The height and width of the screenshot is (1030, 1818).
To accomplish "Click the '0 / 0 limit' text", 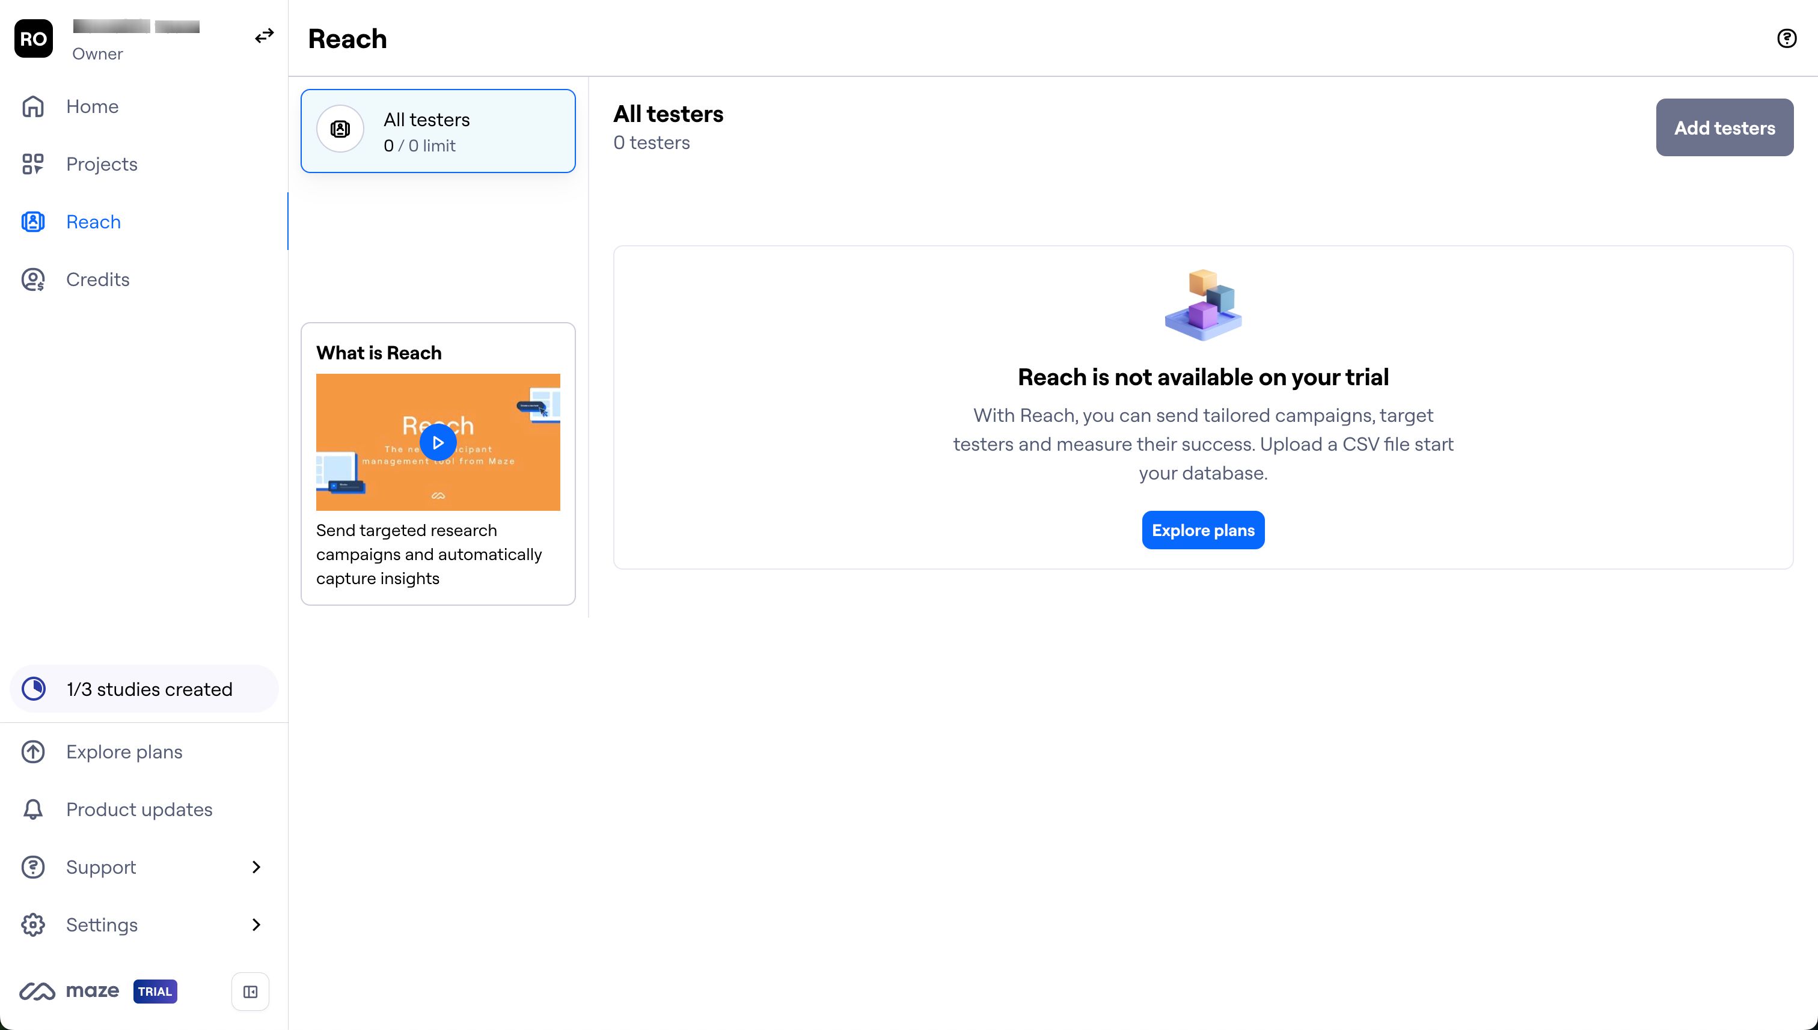I will (x=420, y=146).
